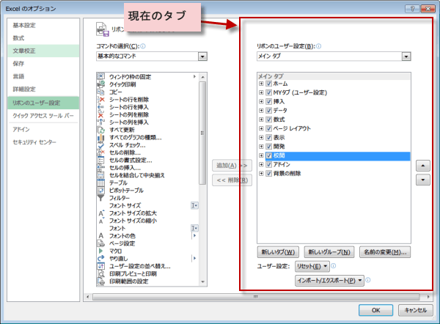Image resolution: width=440 pixels, height=324 pixels.
Task: Click the キャンセル button
Action: 415,310
